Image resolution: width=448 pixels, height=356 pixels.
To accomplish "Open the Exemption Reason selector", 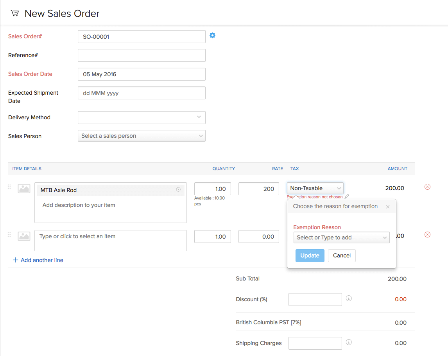I will tap(341, 237).
